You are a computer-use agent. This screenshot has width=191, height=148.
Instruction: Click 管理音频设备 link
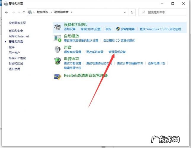[117, 52]
